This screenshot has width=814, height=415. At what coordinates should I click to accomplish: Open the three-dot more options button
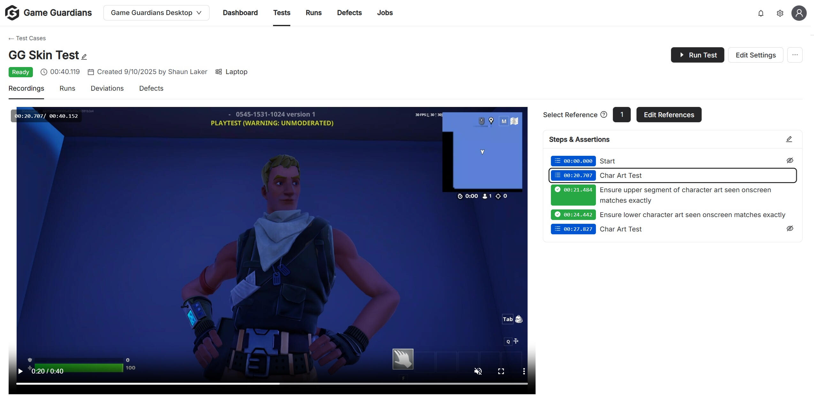click(x=795, y=55)
